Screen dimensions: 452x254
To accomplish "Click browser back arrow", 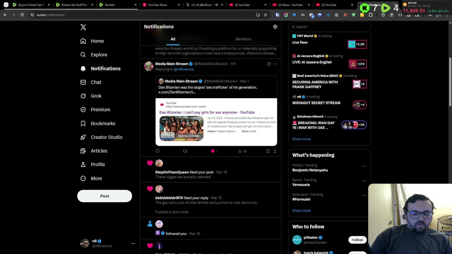I will [x=5, y=15].
